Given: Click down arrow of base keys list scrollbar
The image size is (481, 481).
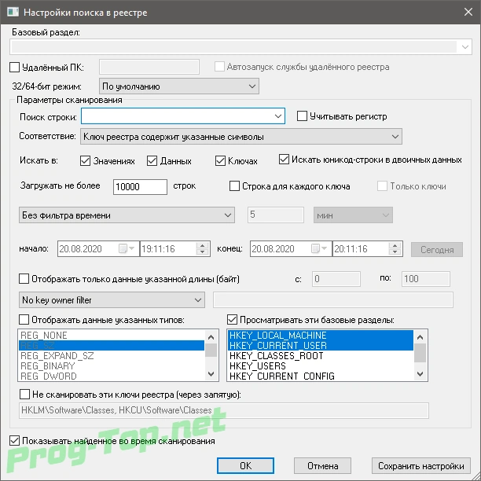Looking at the screenshot, I should [x=420, y=374].
